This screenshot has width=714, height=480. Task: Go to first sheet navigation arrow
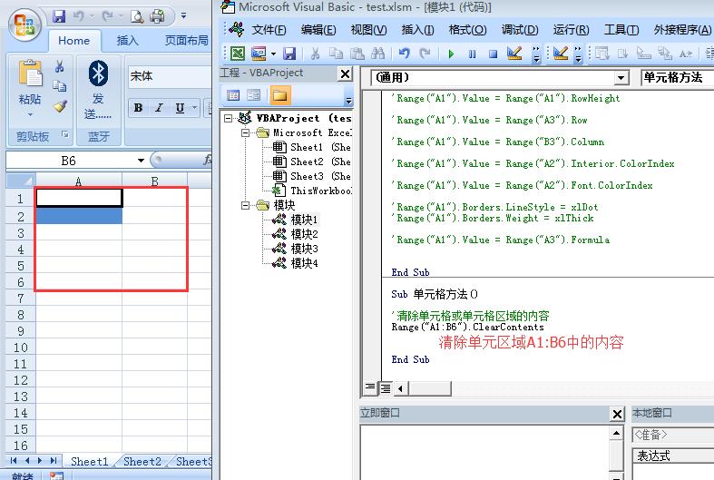tap(14, 460)
